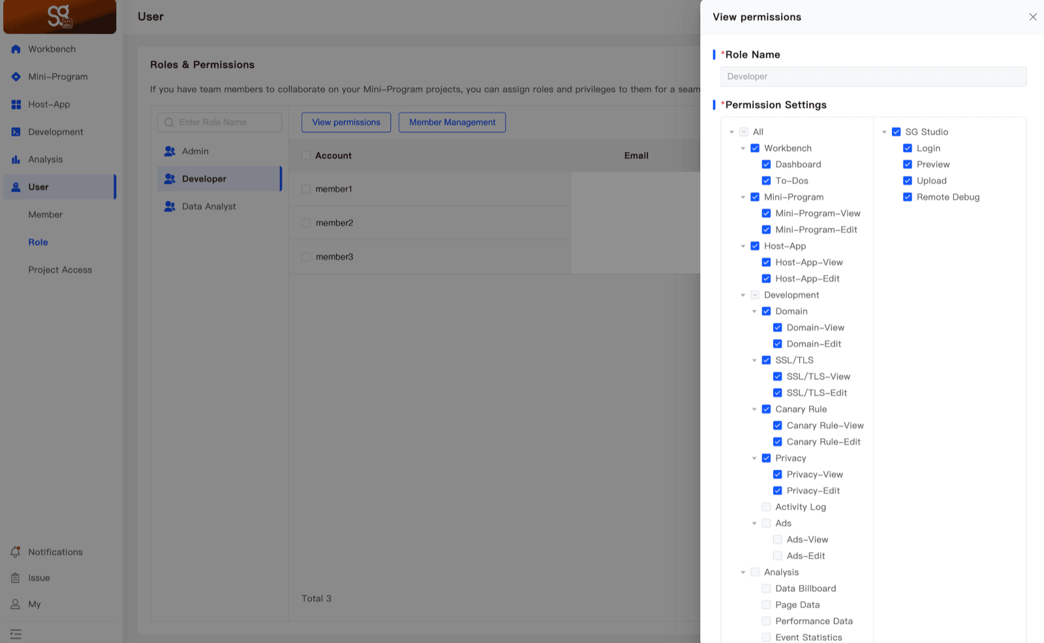Viewport: 1044px width, 643px height.
Task: Click the SG logo at top left
Action: pyautogui.click(x=60, y=16)
